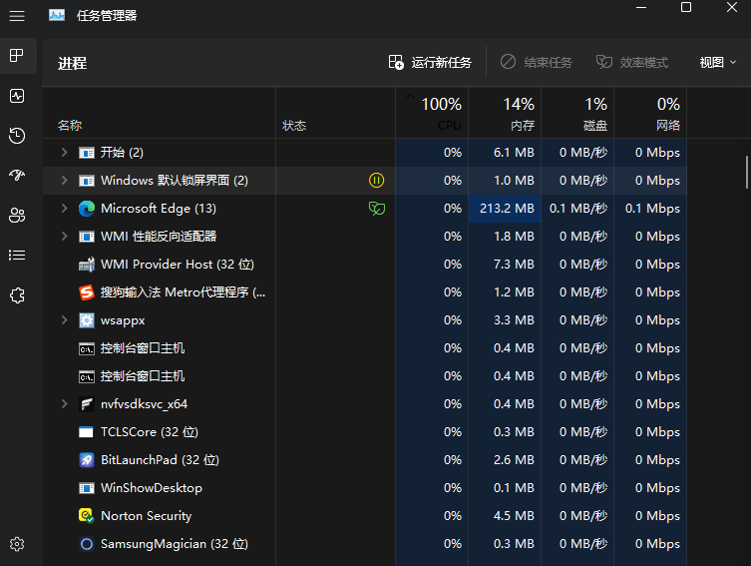Viewport: 751px width, 566px height.
Task: Select BitLaunchPad (32 位) process name
Action: 160,460
